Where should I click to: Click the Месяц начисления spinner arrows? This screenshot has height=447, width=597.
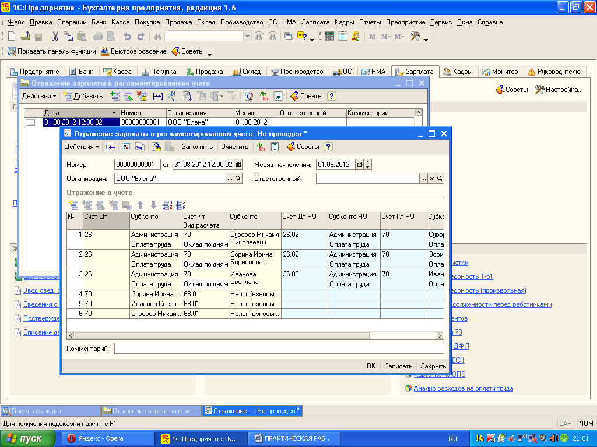(x=367, y=165)
